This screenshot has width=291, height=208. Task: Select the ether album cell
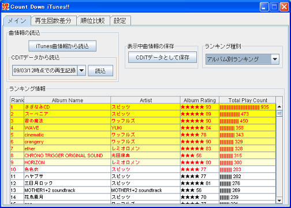[x=68, y=148]
